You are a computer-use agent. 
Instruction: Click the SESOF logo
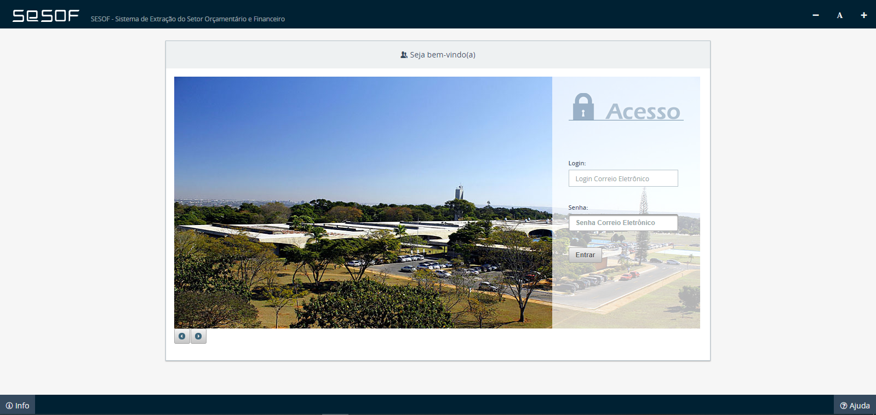coord(46,16)
